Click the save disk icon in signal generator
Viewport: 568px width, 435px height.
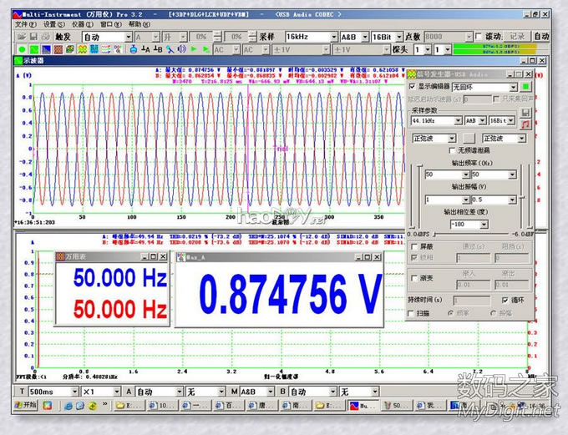tap(525, 112)
